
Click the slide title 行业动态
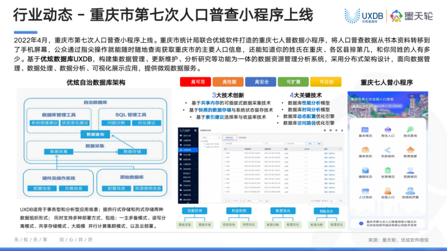(x=43, y=15)
